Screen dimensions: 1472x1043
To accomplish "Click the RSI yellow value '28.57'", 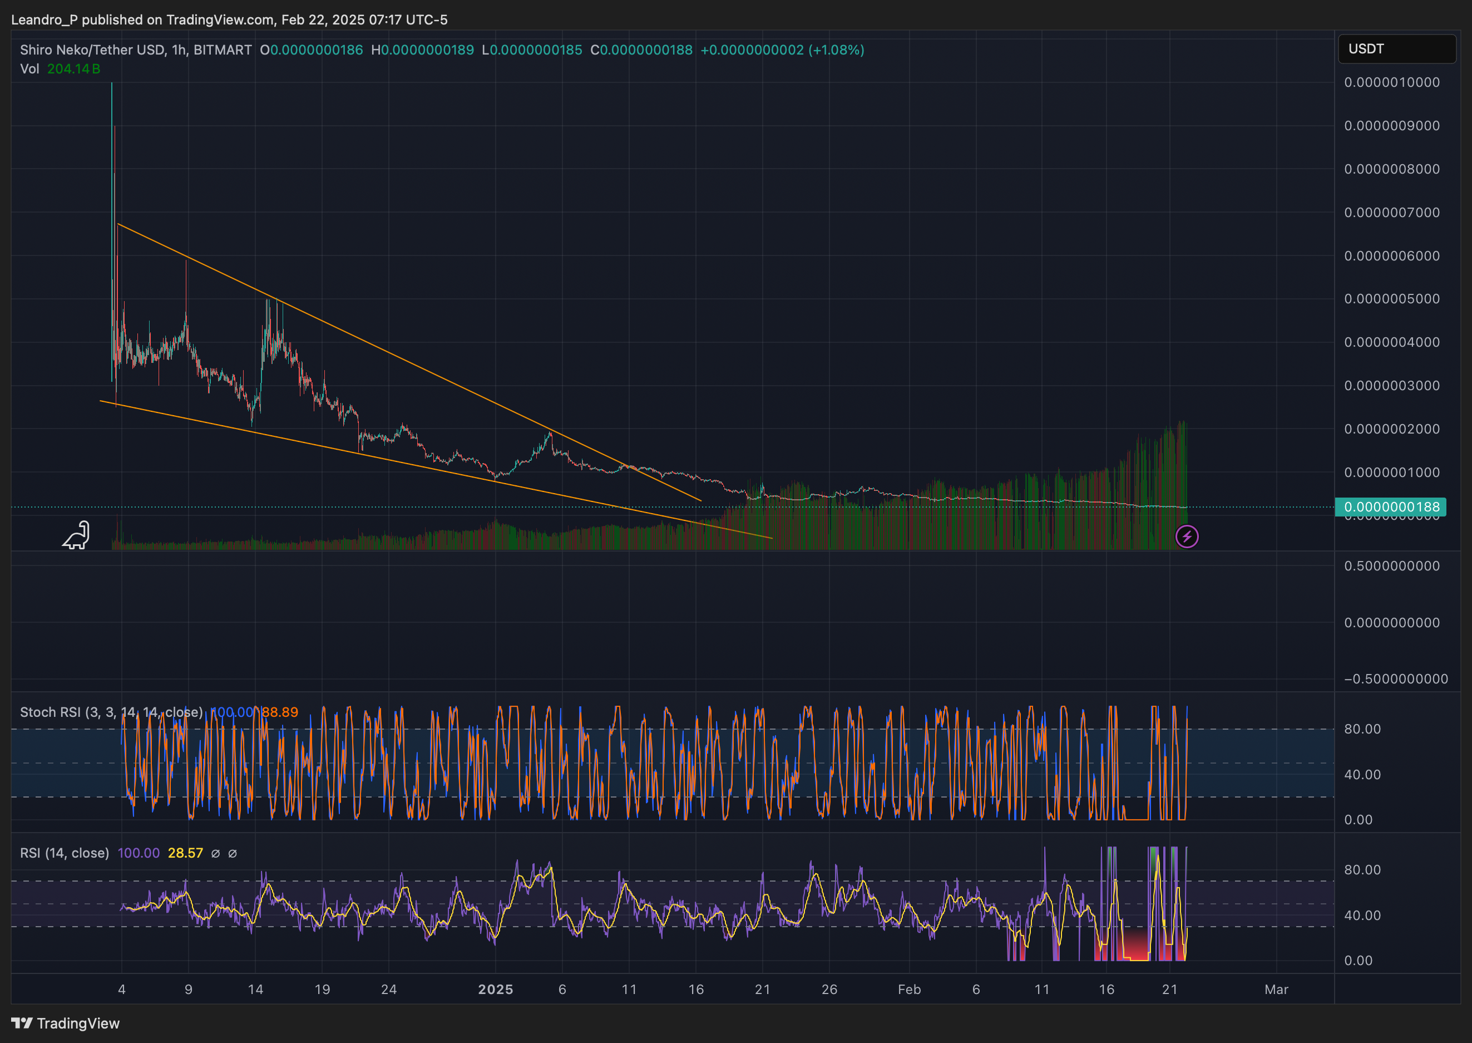I will [x=185, y=853].
